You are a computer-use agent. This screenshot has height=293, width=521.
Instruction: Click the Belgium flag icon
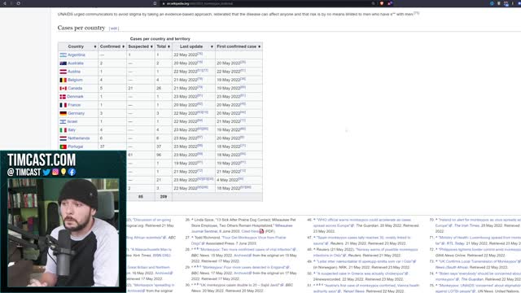click(x=63, y=80)
